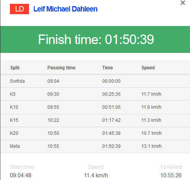Click the 11.7 km/h speed value
This screenshot has height=180, width=190.
151,94
